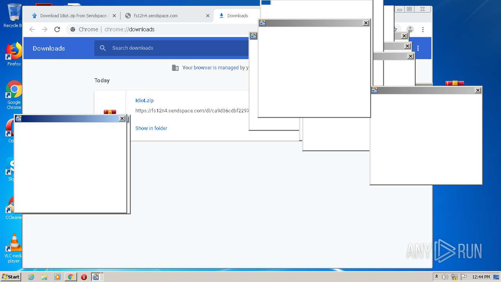Reload the downloads page

point(57,29)
